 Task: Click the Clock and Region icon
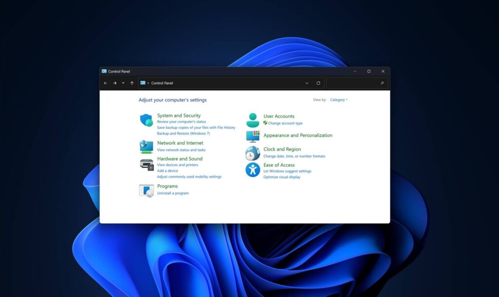coord(252,153)
